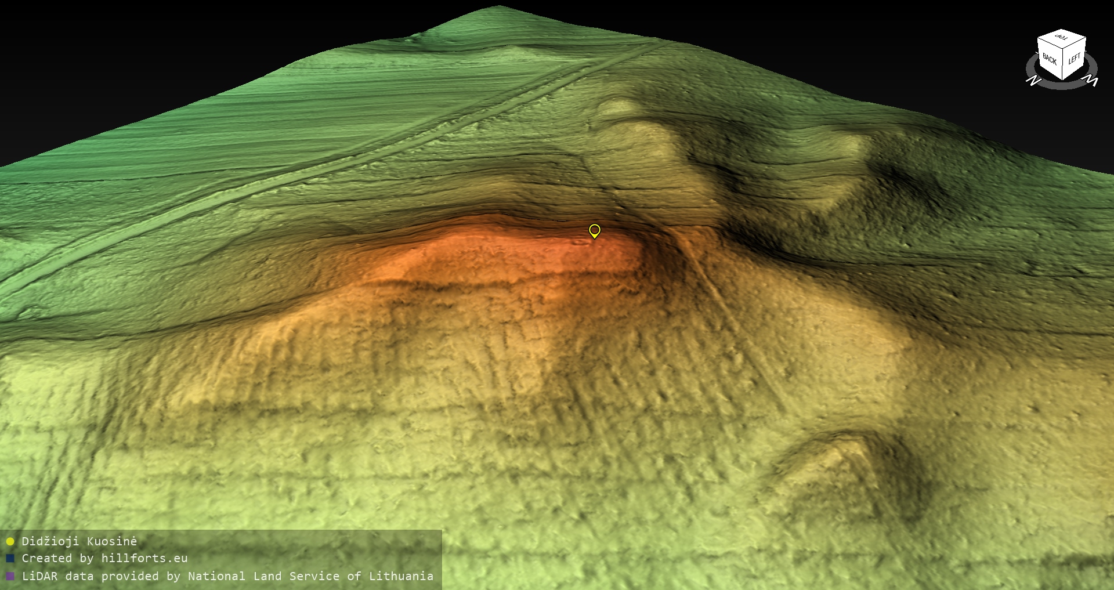This screenshot has height=590, width=1114.
Task: Click the LiDAR data provider credit text
Action: tap(227, 576)
